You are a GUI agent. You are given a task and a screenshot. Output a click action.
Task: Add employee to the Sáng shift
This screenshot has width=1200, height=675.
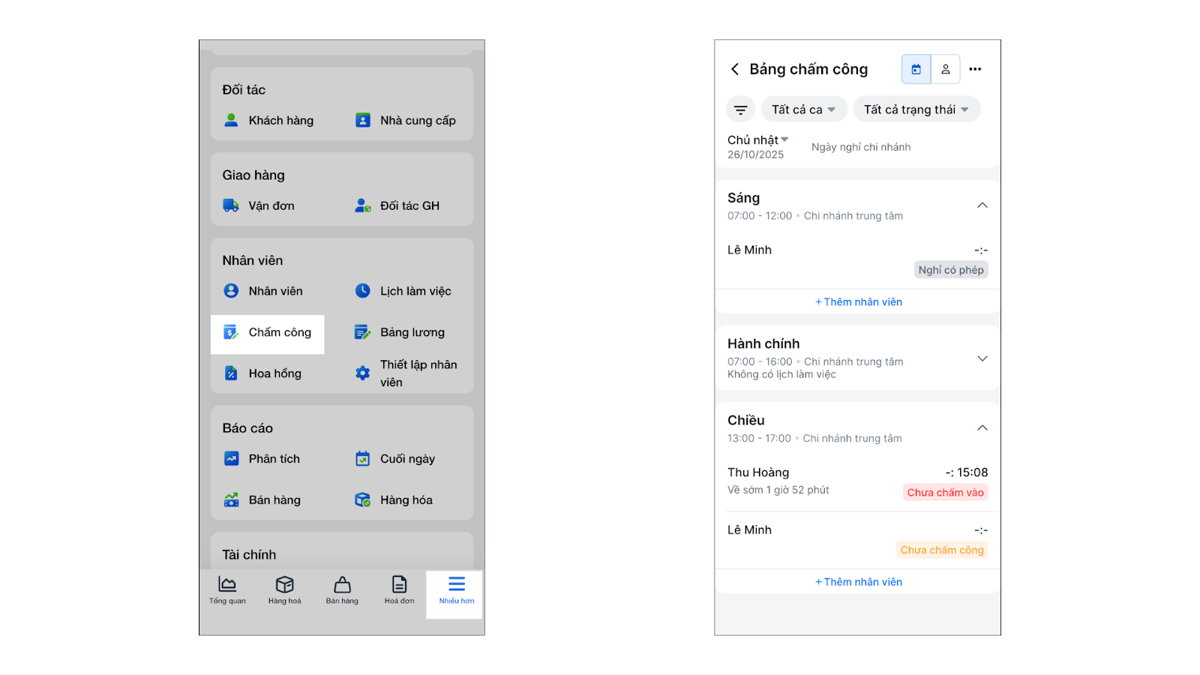[859, 302]
